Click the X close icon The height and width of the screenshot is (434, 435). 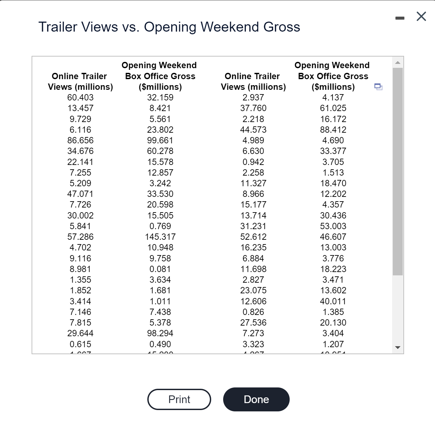click(421, 16)
